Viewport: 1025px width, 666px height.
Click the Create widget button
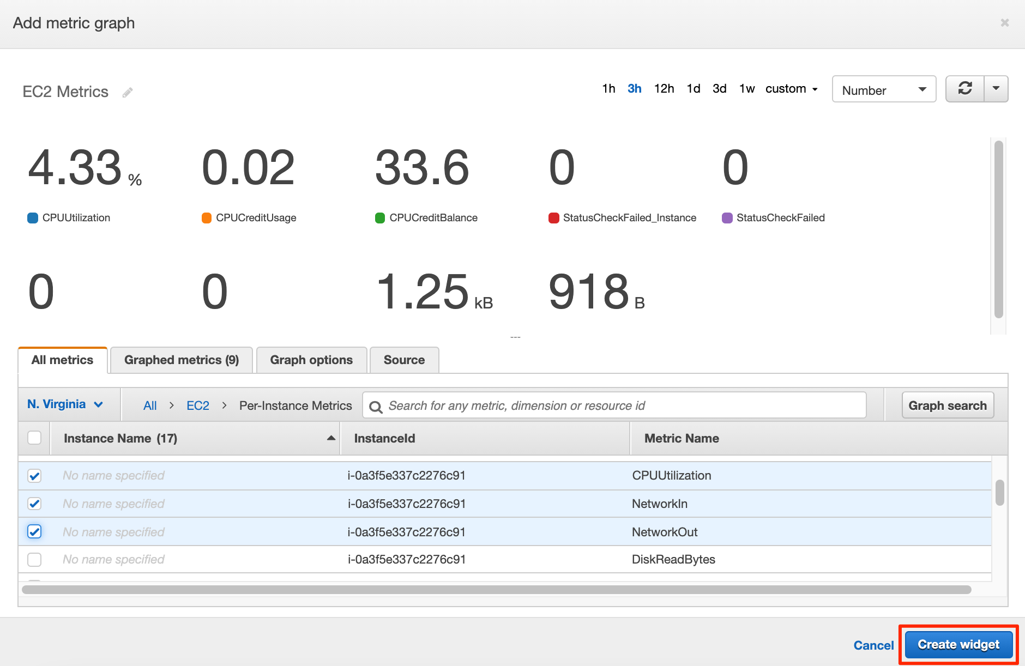pyautogui.click(x=958, y=644)
